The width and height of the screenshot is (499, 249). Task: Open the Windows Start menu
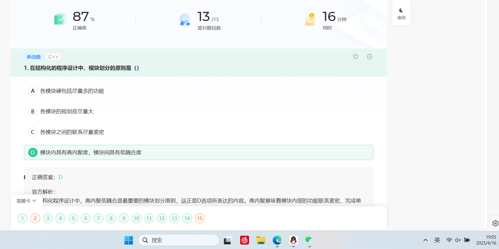tap(129, 240)
